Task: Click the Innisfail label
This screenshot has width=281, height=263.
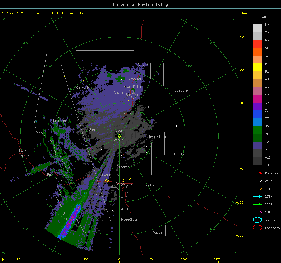Action: tap(126, 113)
